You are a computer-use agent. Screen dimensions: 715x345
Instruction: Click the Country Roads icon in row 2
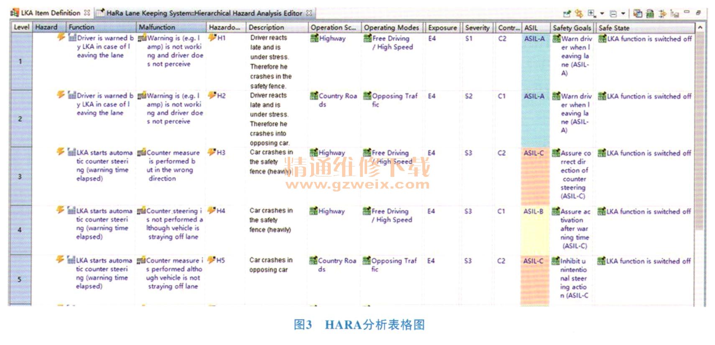point(314,96)
